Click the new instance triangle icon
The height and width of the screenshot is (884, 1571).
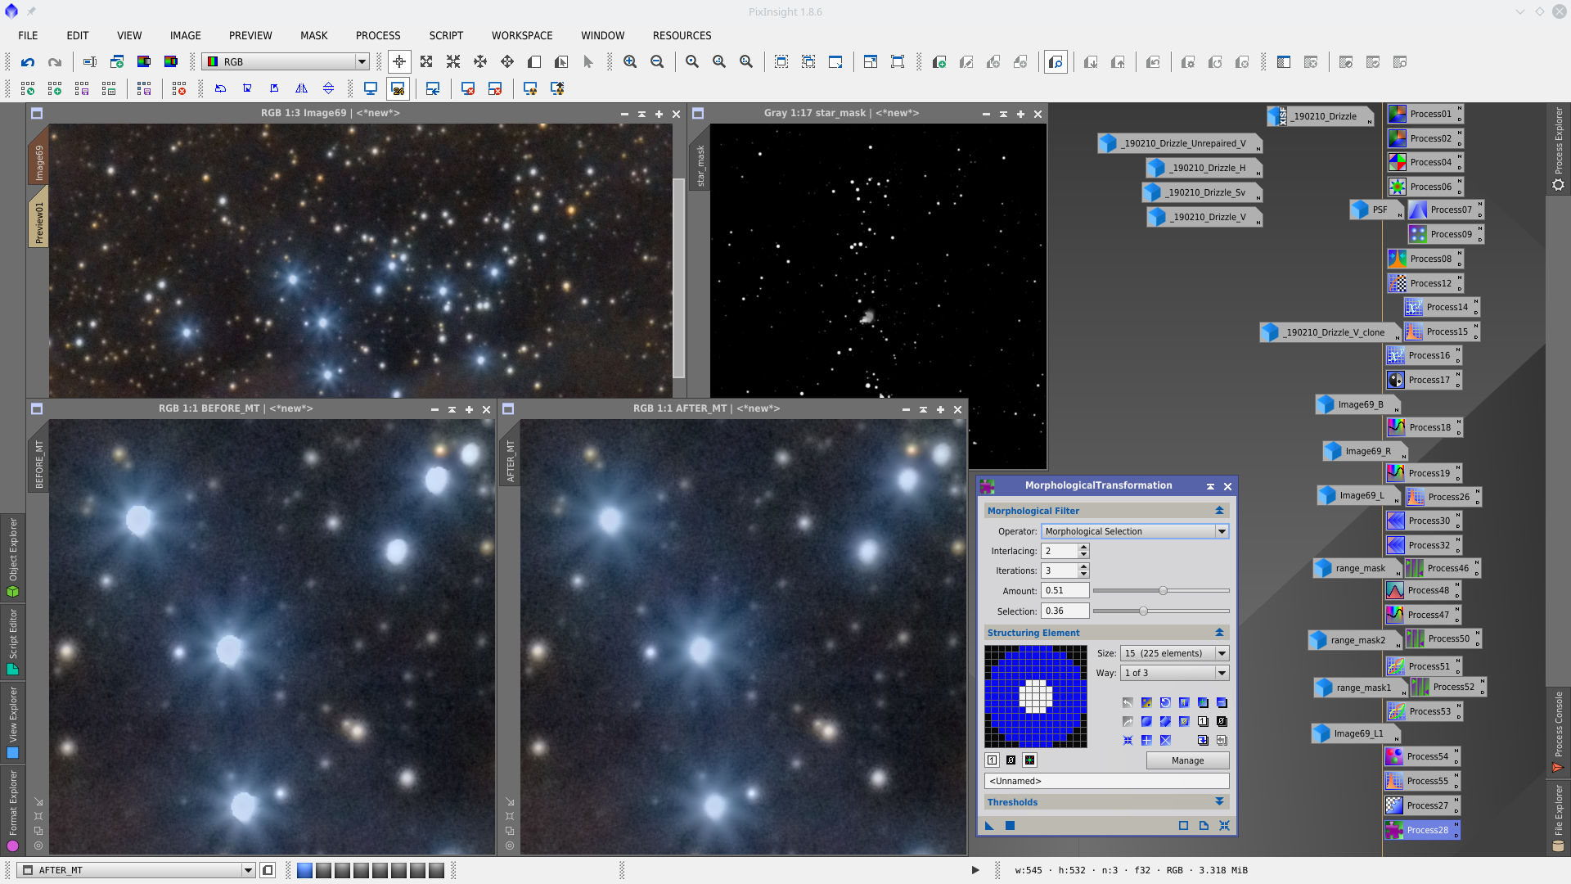(x=989, y=826)
